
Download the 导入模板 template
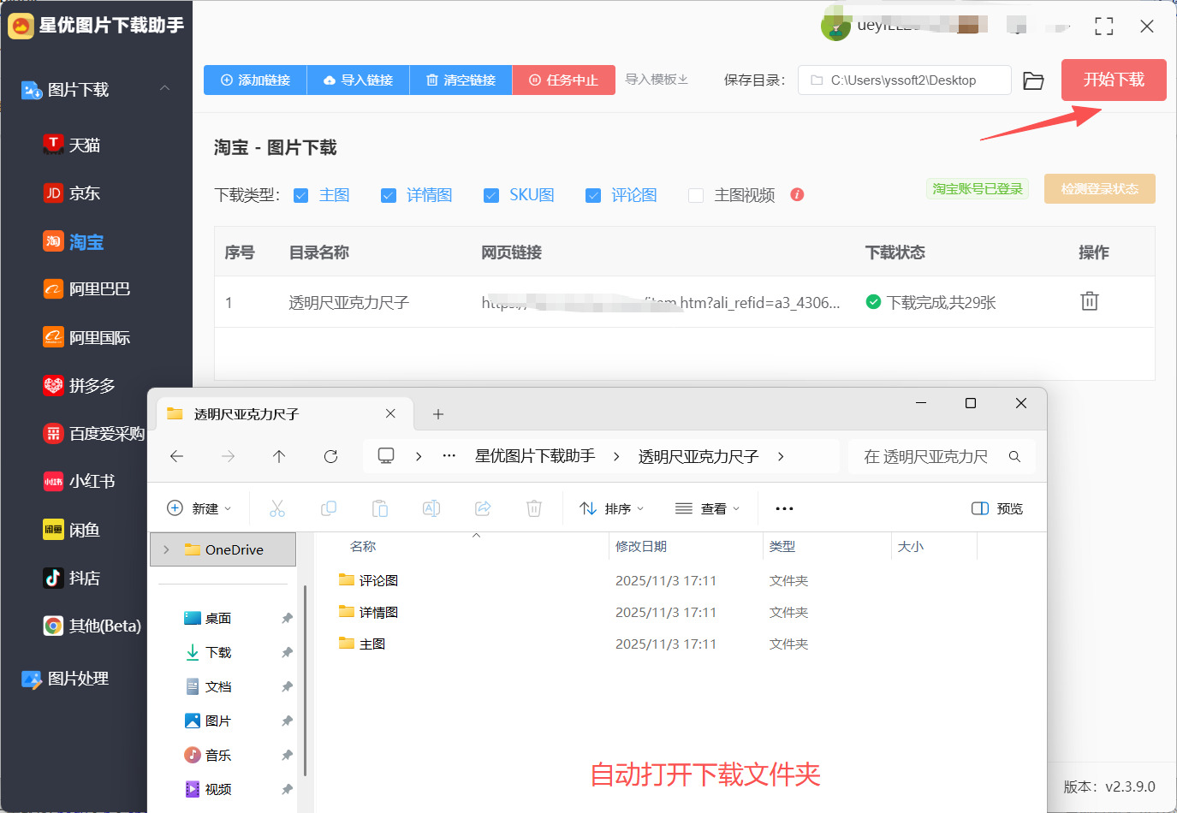pyautogui.click(x=657, y=80)
